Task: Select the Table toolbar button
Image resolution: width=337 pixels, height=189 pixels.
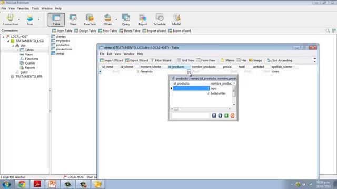Action: [x=56, y=19]
